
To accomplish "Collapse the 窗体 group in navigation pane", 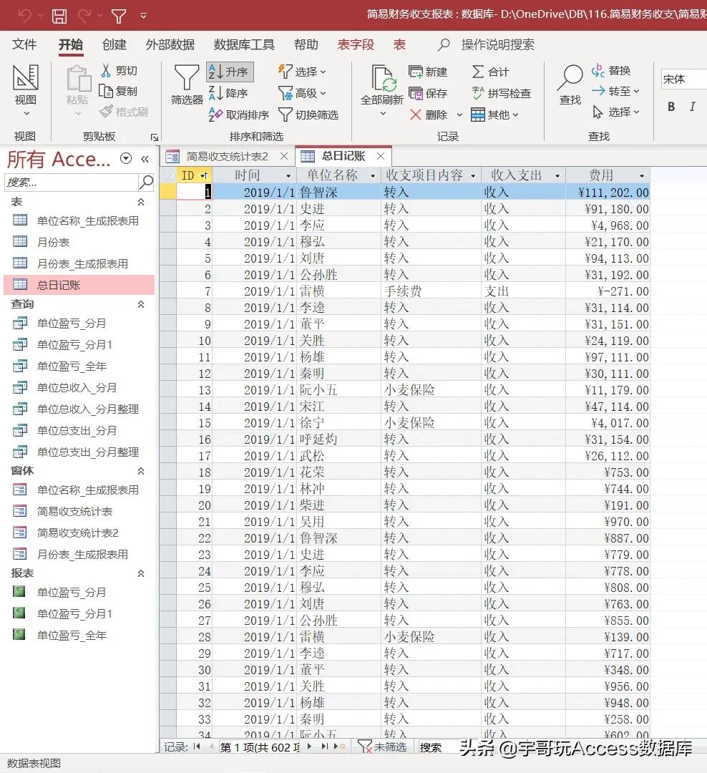I will tap(140, 471).
